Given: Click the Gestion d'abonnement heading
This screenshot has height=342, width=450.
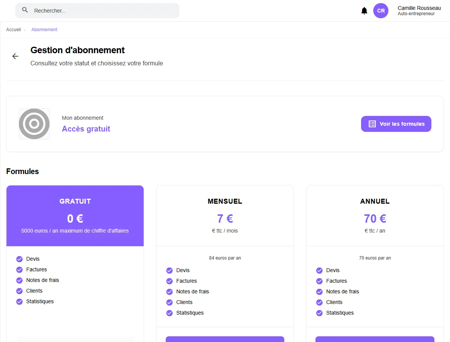Looking at the screenshot, I should pos(78,50).
